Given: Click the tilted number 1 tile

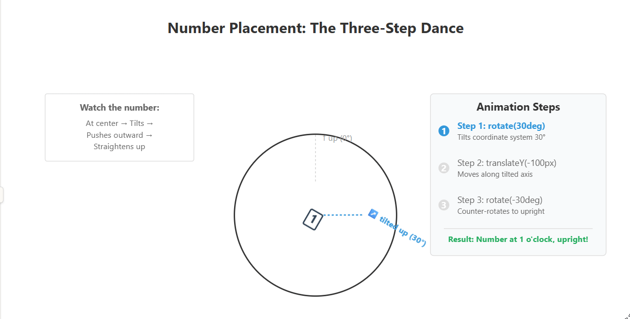Looking at the screenshot, I should pos(313,219).
